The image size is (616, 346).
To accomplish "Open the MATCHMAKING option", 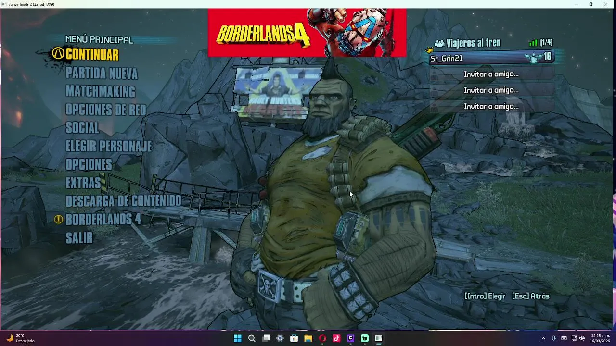I will (100, 92).
